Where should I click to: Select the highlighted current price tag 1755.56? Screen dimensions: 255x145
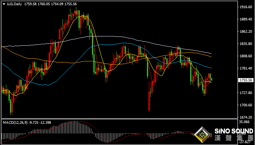(246, 80)
